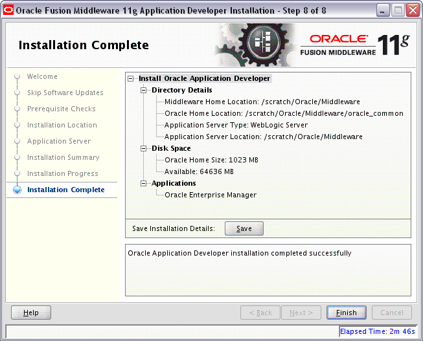This screenshot has height=341, width=423.
Task: Go to Installation Summary step
Action: click(x=63, y=157)
